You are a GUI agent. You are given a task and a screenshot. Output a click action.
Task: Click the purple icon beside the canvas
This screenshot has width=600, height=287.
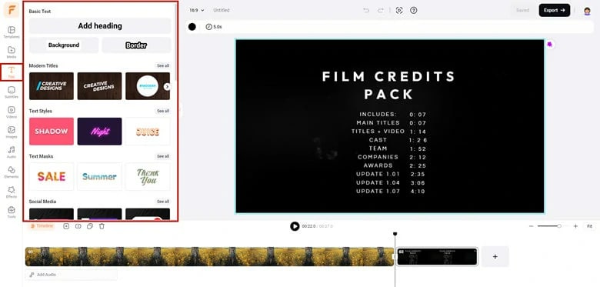[549, 45]
